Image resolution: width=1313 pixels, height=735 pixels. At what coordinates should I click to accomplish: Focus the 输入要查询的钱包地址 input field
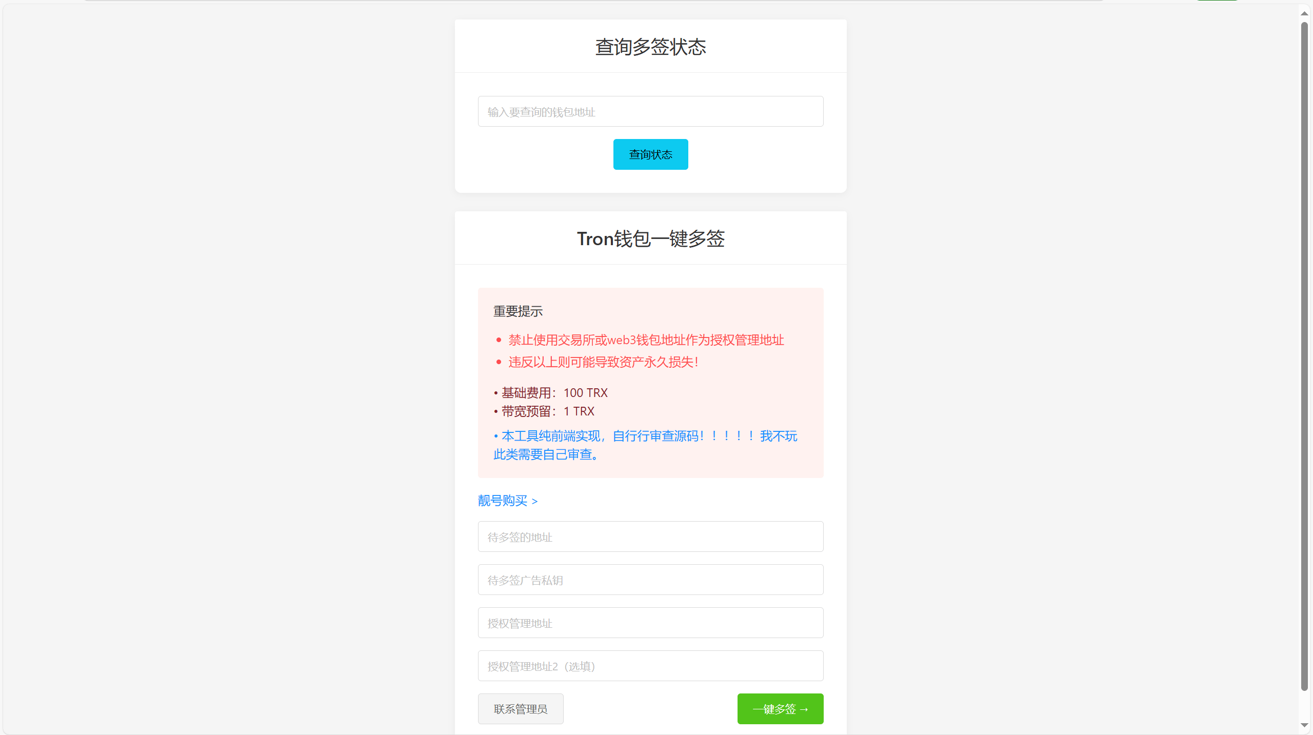[x=650, y=111]
